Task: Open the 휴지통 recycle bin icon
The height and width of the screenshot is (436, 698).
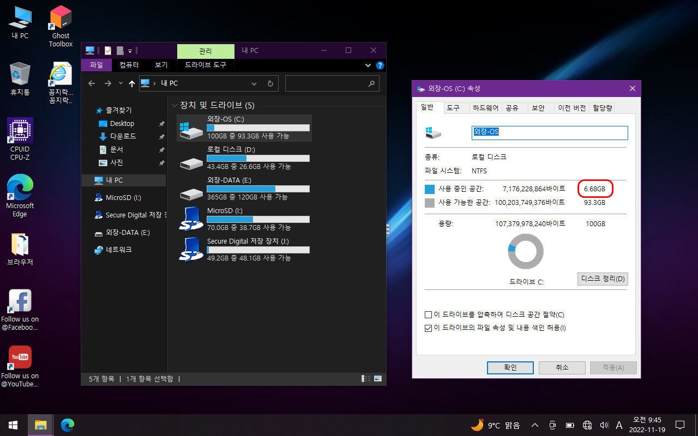Action: click(x=20, y=80)
